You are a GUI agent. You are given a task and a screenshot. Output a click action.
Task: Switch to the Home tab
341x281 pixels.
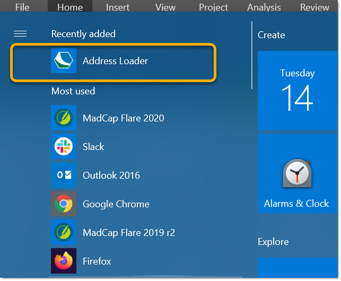tap(69, 7)
